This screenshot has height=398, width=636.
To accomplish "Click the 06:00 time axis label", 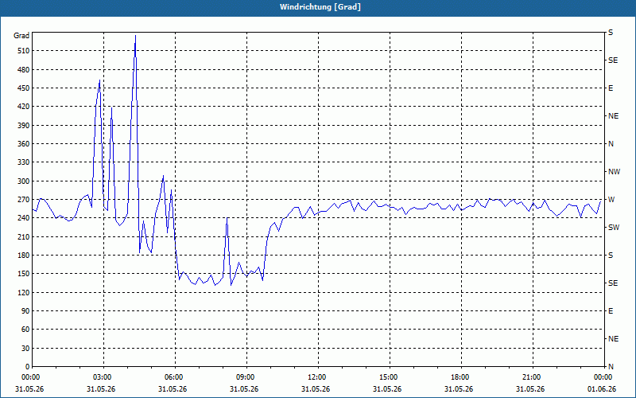I will 175,377.
